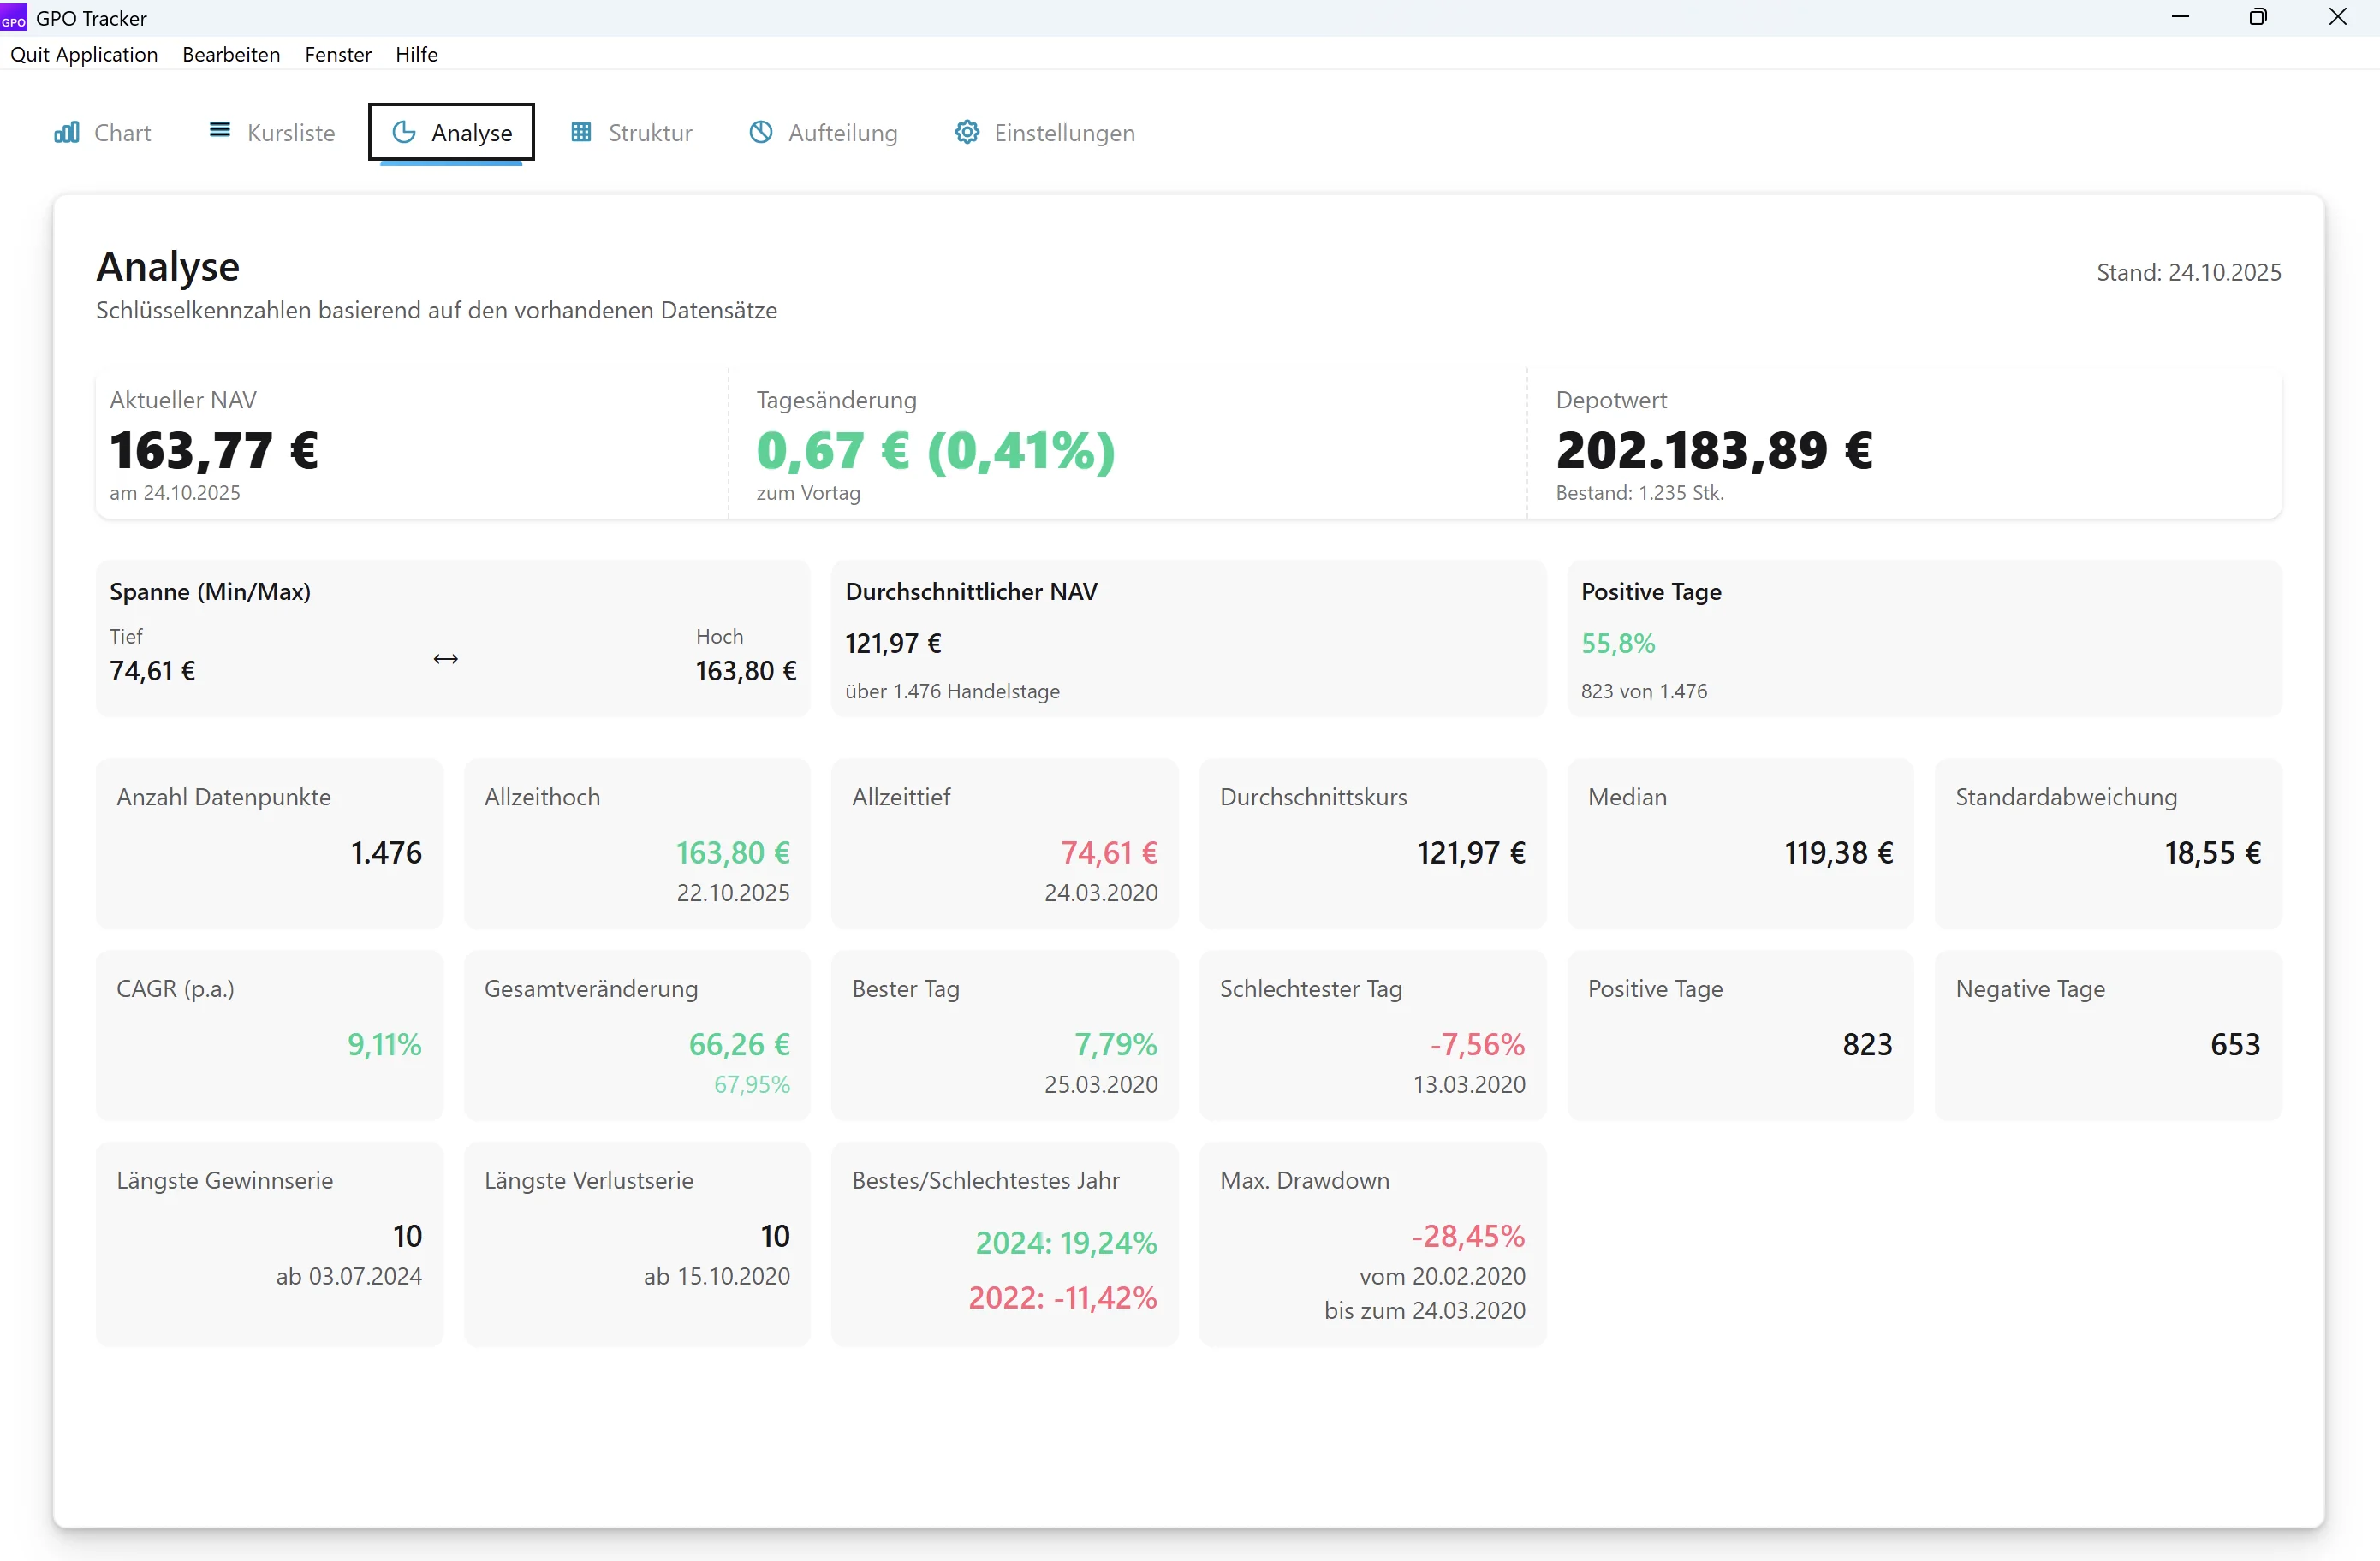This screenshot has height=1561, width=2380.
Task: Switch to the Struktur tab
Action: click(632, 132)
